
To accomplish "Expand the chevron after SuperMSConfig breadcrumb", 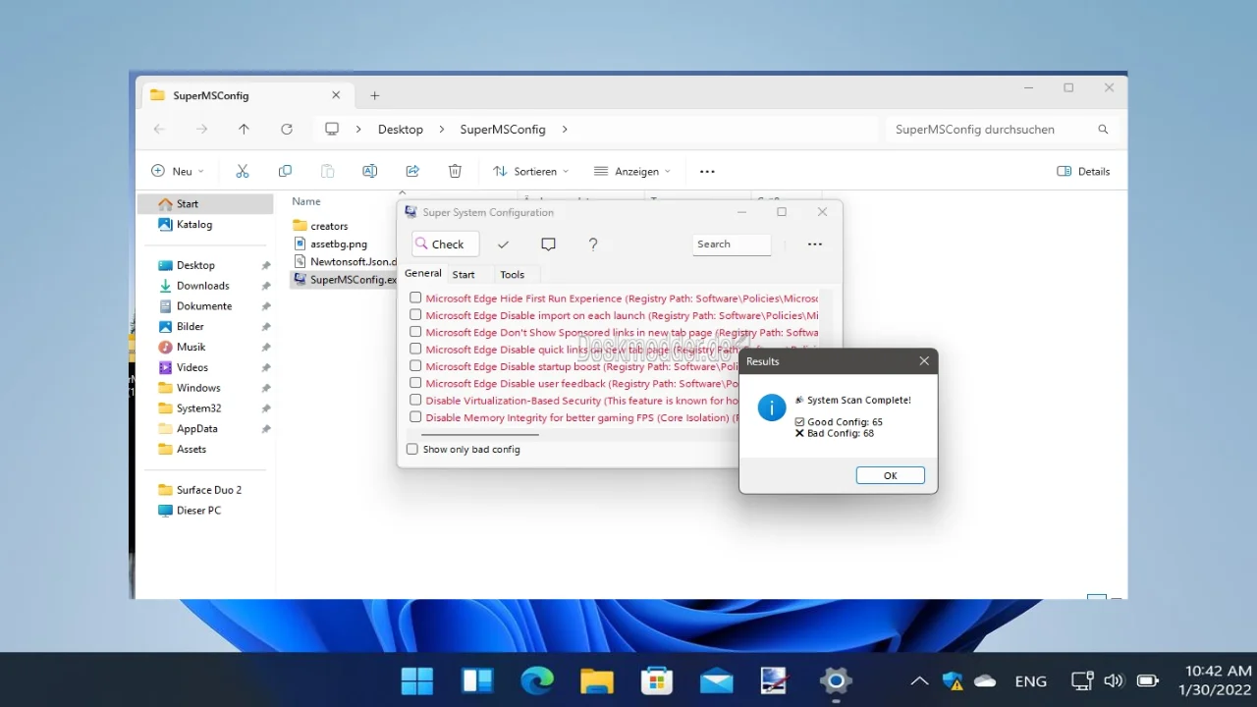I will pyautogui.click(x=565, y=130).
